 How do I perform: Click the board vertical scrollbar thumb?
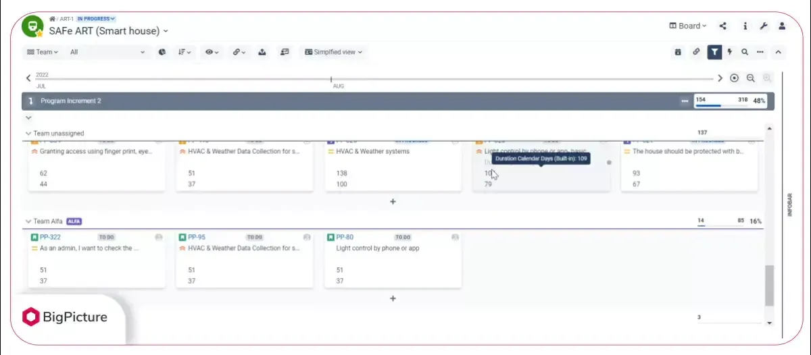[769, 285]
